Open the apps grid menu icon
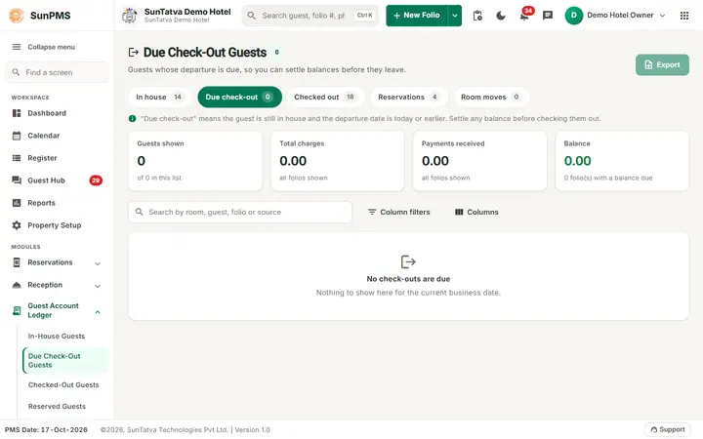Screen dimensions: 703x439 click(x=684, y=16)
